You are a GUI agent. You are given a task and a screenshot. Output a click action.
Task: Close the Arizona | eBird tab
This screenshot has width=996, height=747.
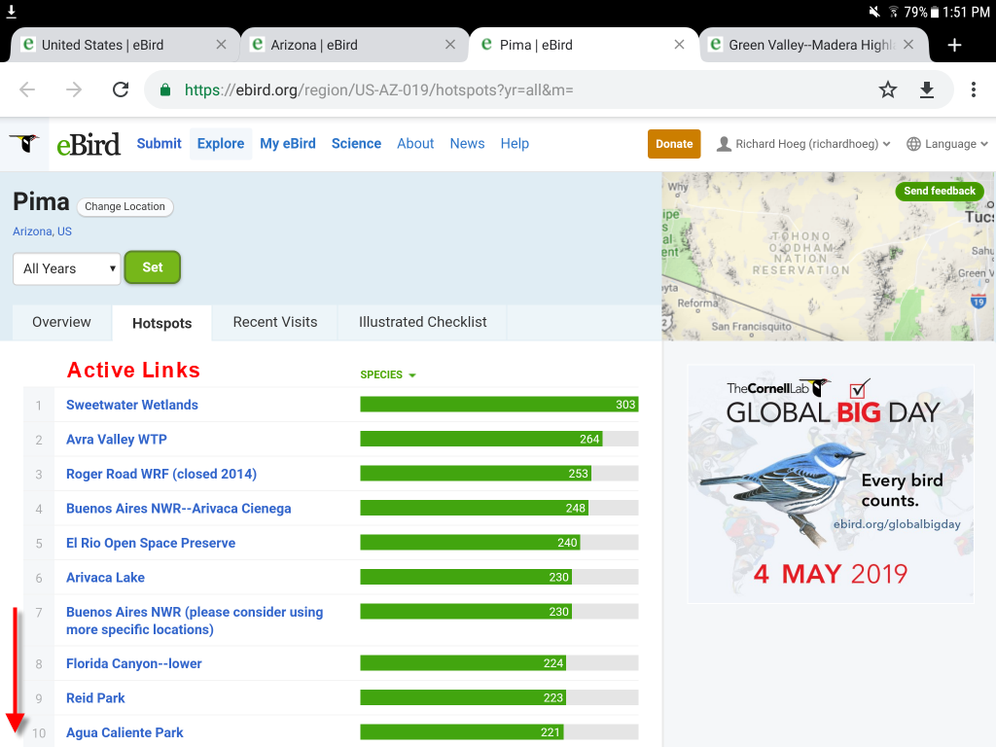pos(450,45)
